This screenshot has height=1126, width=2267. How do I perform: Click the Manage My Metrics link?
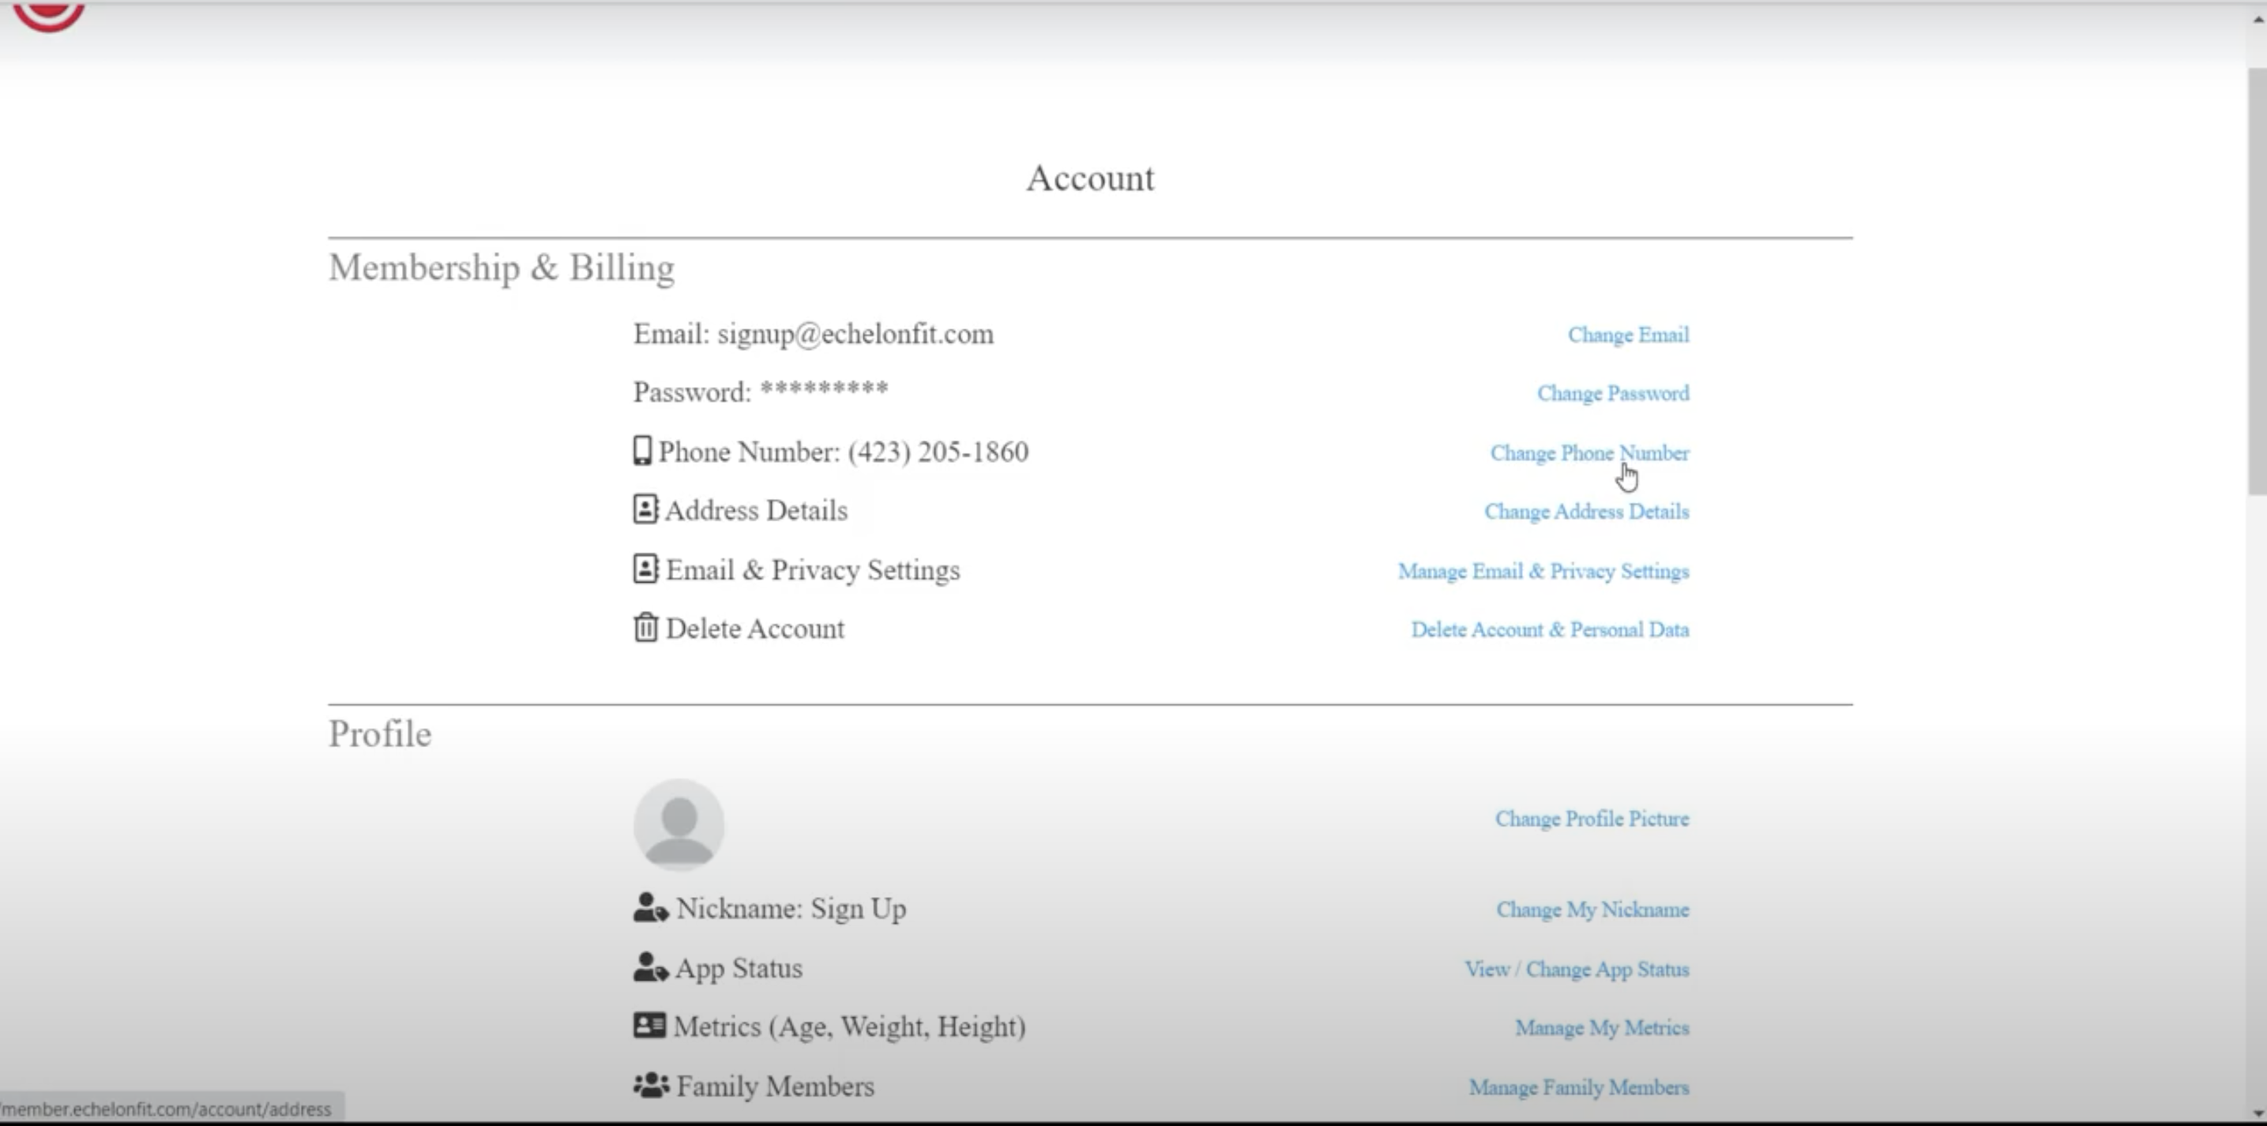1602,1028
